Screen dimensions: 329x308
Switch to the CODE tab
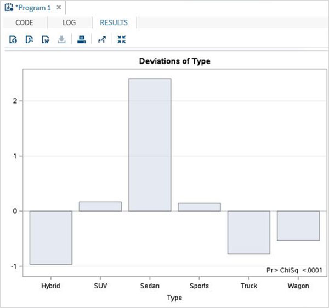(x=24, y=22)
